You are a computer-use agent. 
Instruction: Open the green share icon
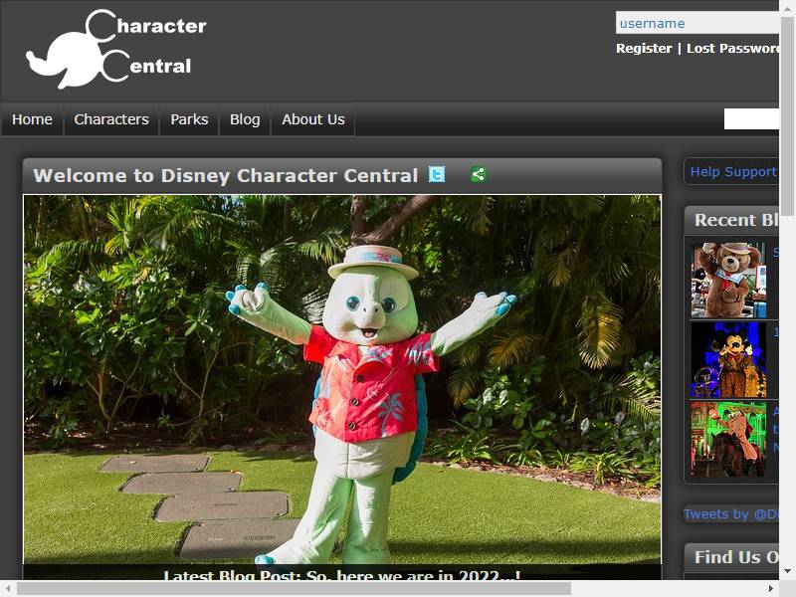[478, 174]
